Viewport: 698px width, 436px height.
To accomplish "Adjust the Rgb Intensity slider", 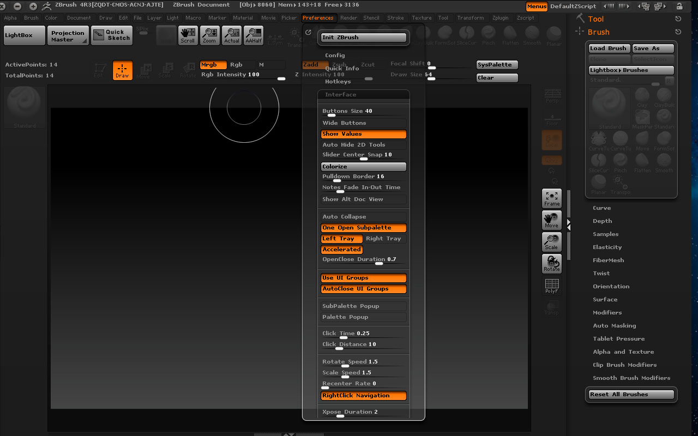I will click(243, 76).
